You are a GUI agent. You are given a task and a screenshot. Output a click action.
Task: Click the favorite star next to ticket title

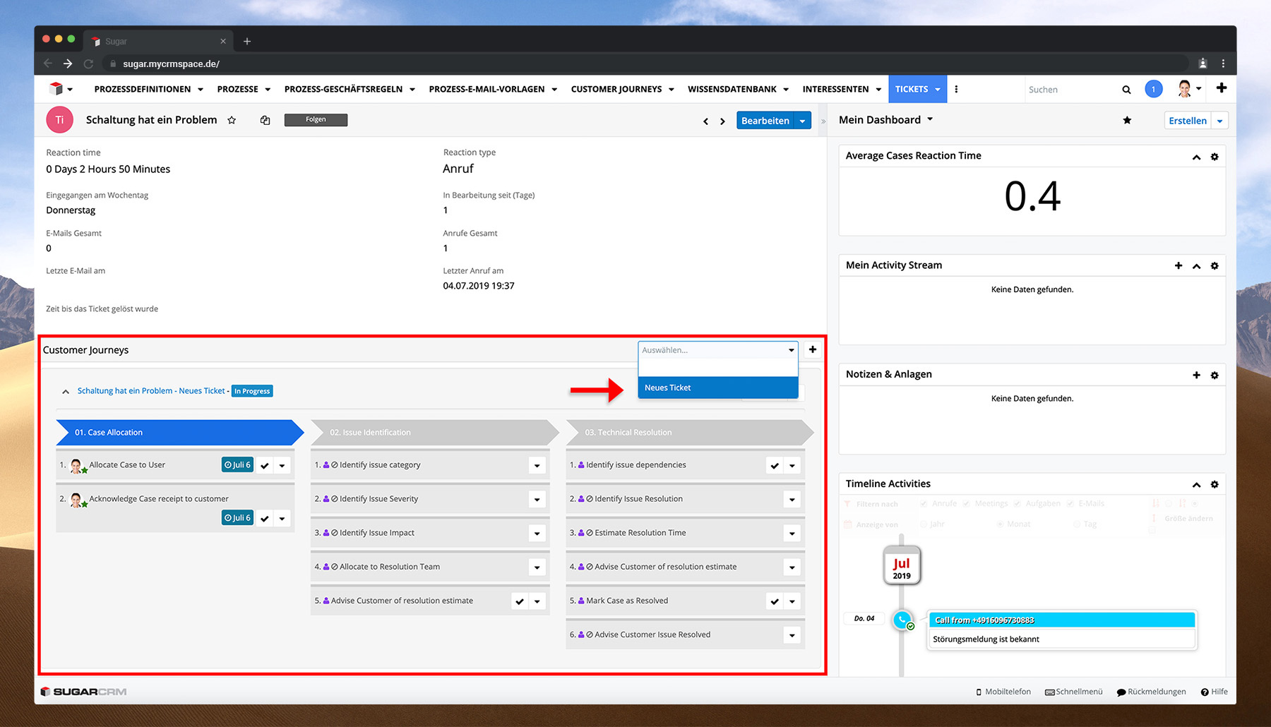232,121
